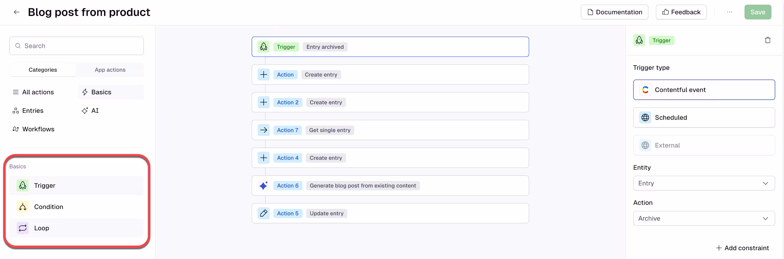Delete the trigger with the trash icon
The height and width of the screenshot is (259, 784).
(x=767, y=40)
